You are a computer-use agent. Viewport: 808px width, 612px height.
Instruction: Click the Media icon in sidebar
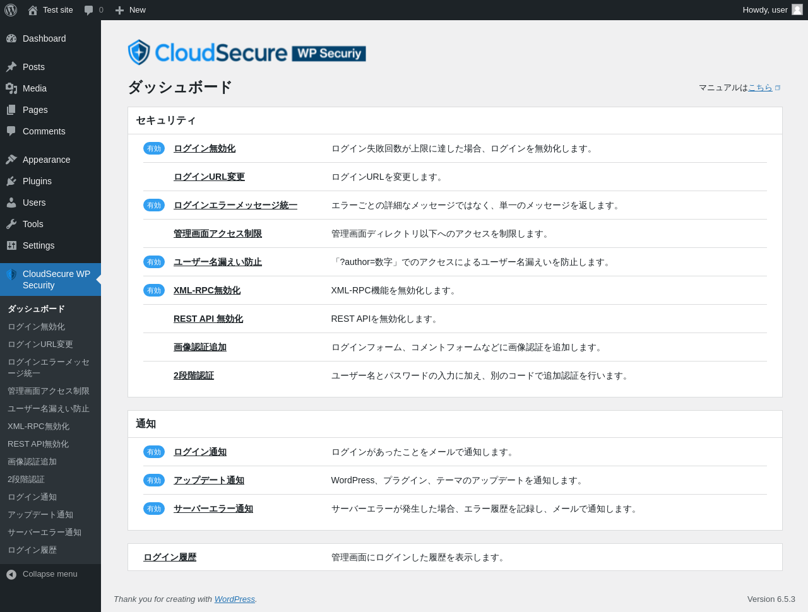click(x=11, y=88)
